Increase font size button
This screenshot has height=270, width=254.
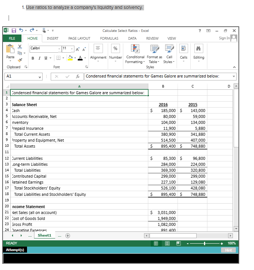[x=77, y=49]
